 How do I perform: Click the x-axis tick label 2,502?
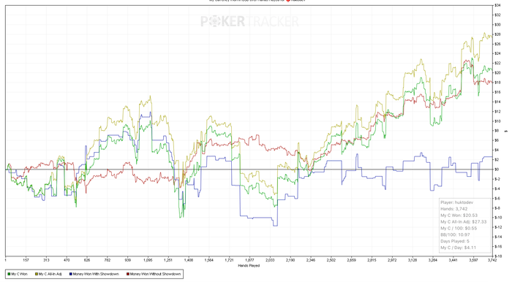point(331,260)
